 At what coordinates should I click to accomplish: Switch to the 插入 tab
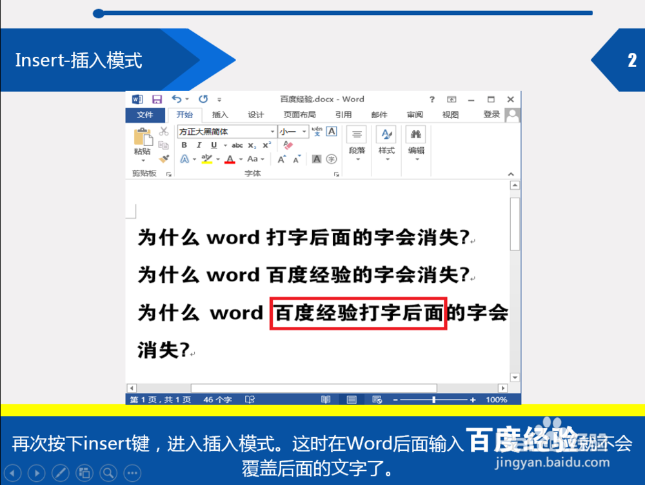tap(220, 115)
